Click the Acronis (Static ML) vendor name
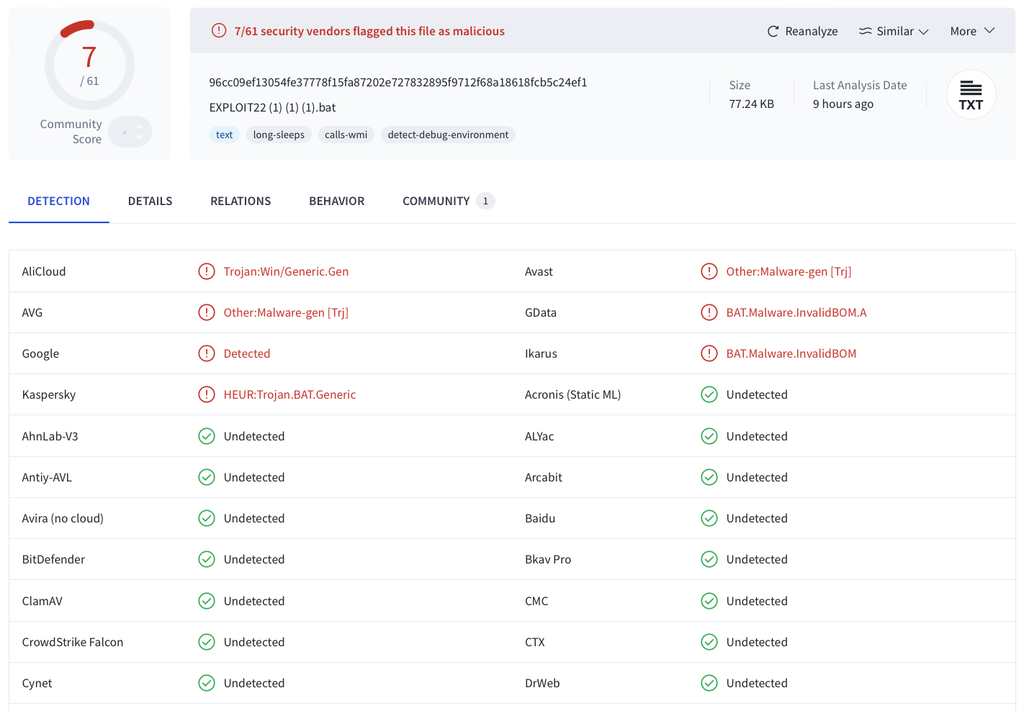 pos(572,394)
